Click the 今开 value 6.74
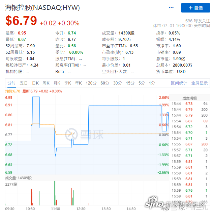Viewport: 214px width, 214px height. coord(72,33)
